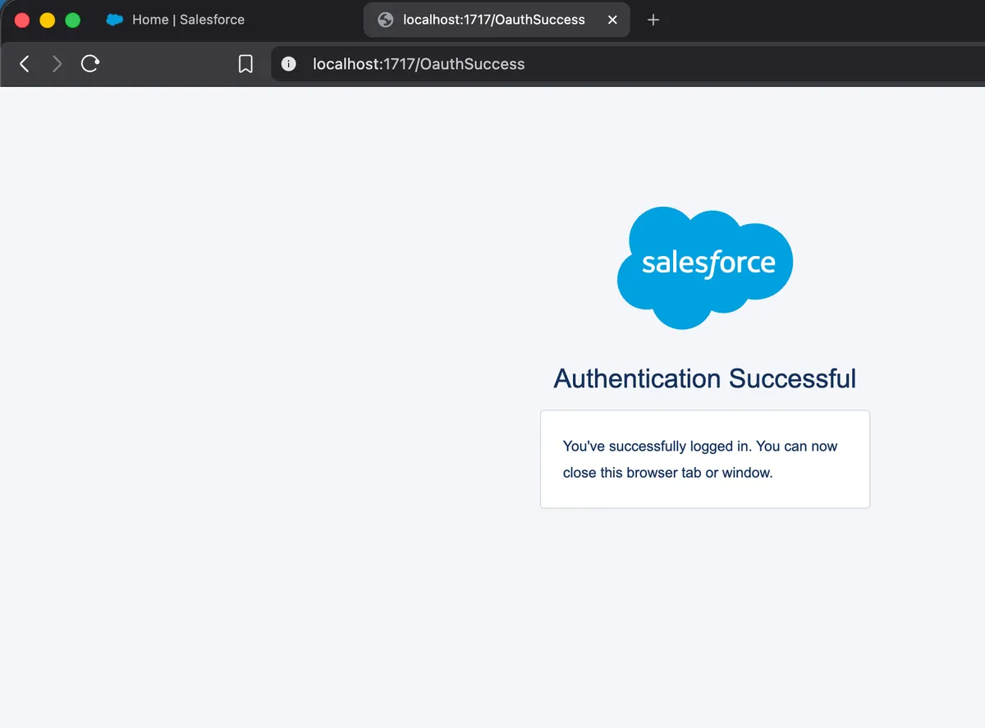View site information icon in address bar

288,64
